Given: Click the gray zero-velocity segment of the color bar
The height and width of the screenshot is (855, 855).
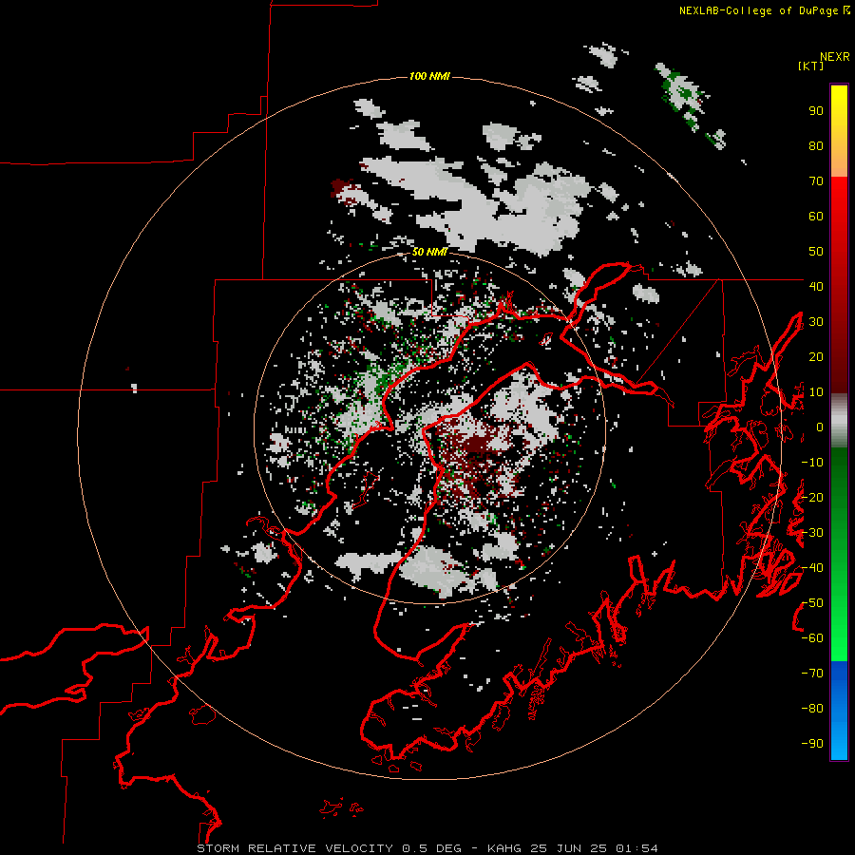Looking at the screenshot, I should click(839, 421).
